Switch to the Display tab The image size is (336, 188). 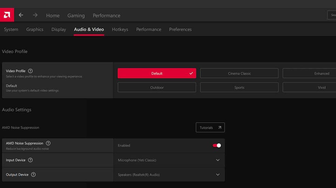[x=59, y=29]
